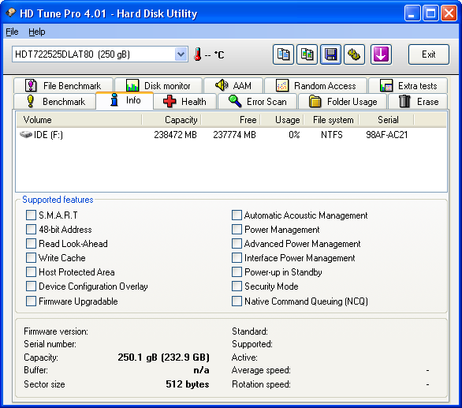Screen dimensions: 462x408
Task: Click the thermometer temperature icon
Action: click(198, 54)
